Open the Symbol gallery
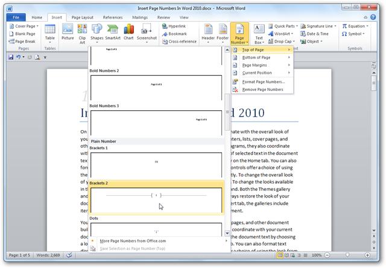The width and height of the screenshot is (386, 268). [x=353, y=34]
